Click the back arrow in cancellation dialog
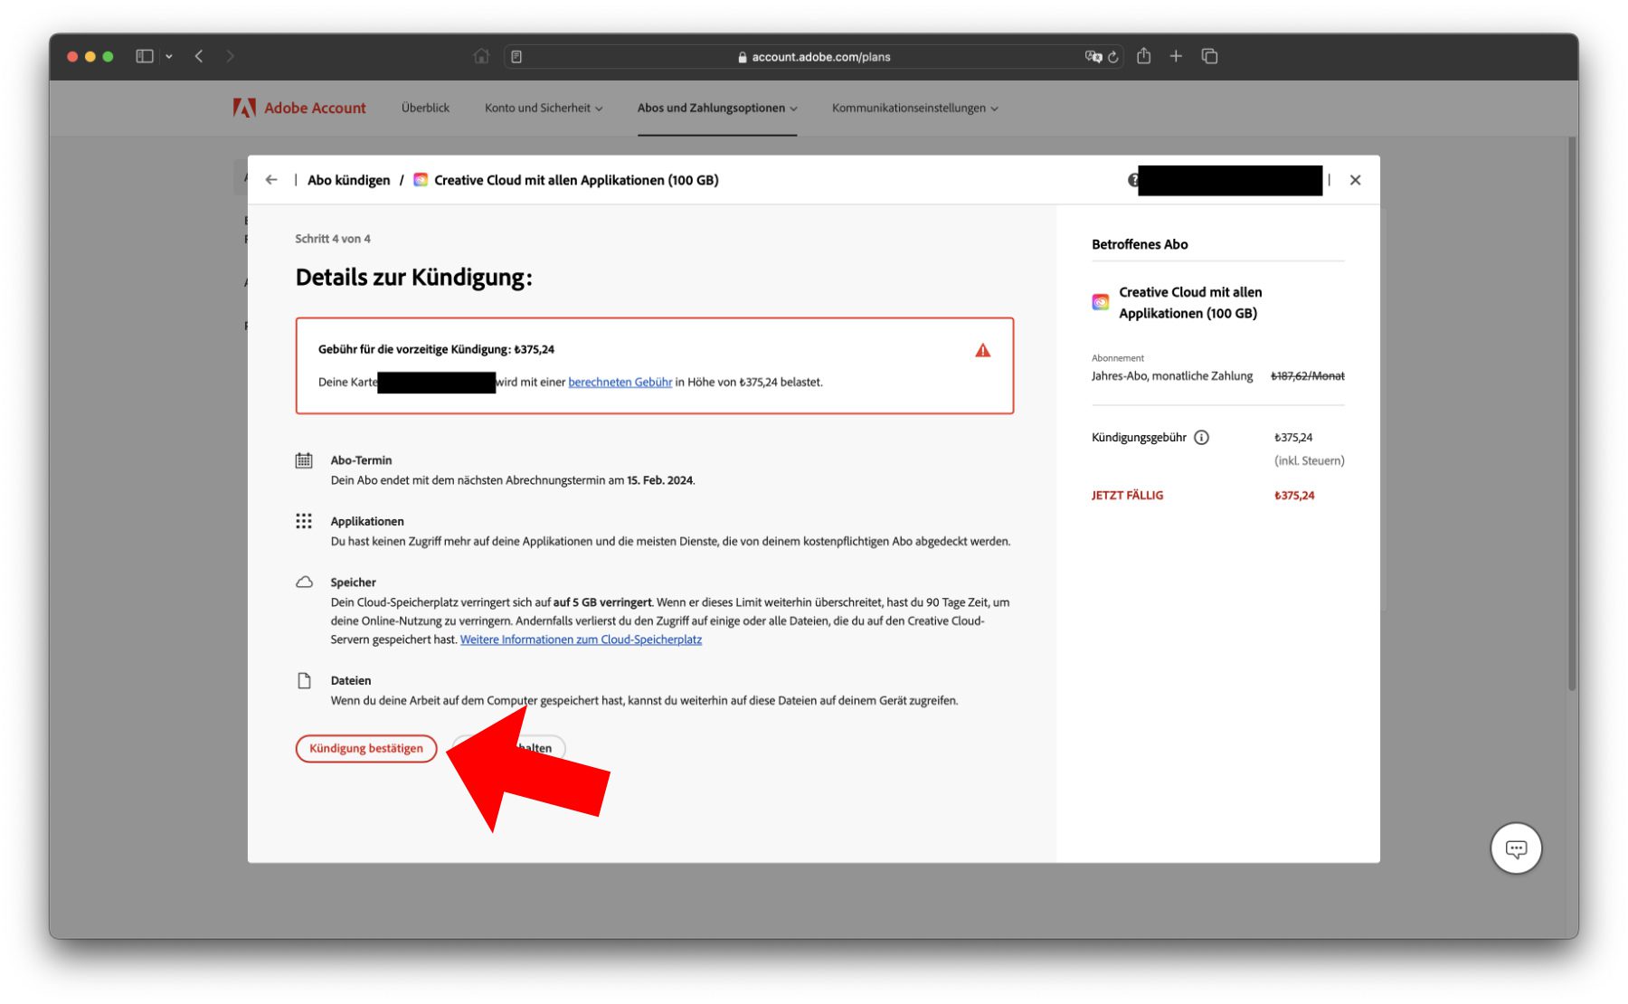 coord(271,180)
